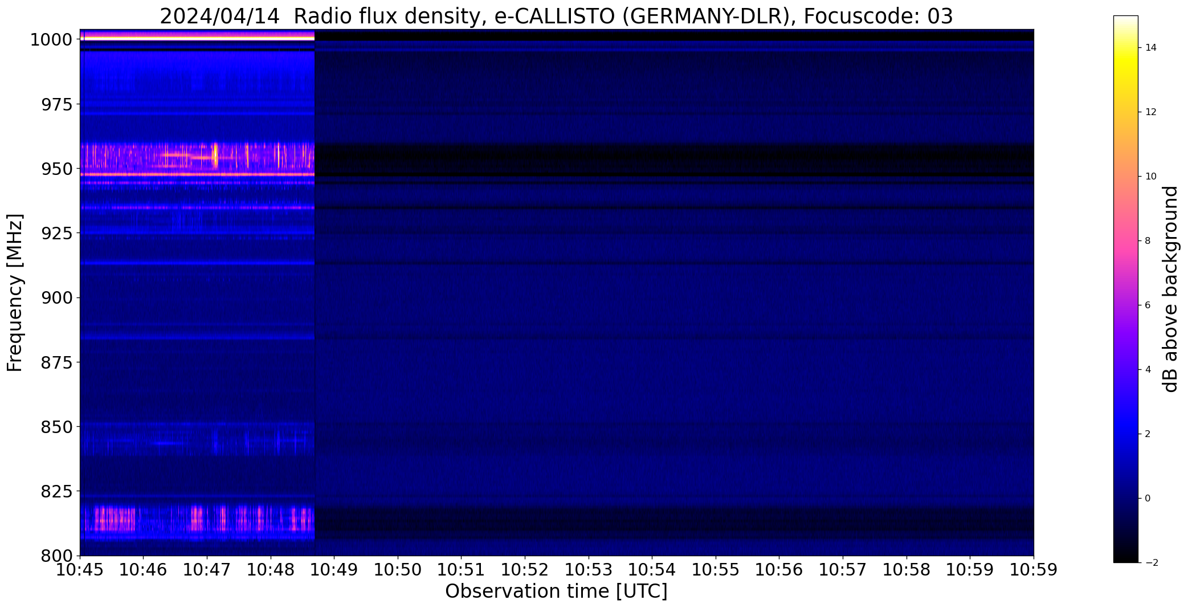
Task: Click the colorbar tick label 12
Action: [x=1151, y=112]
